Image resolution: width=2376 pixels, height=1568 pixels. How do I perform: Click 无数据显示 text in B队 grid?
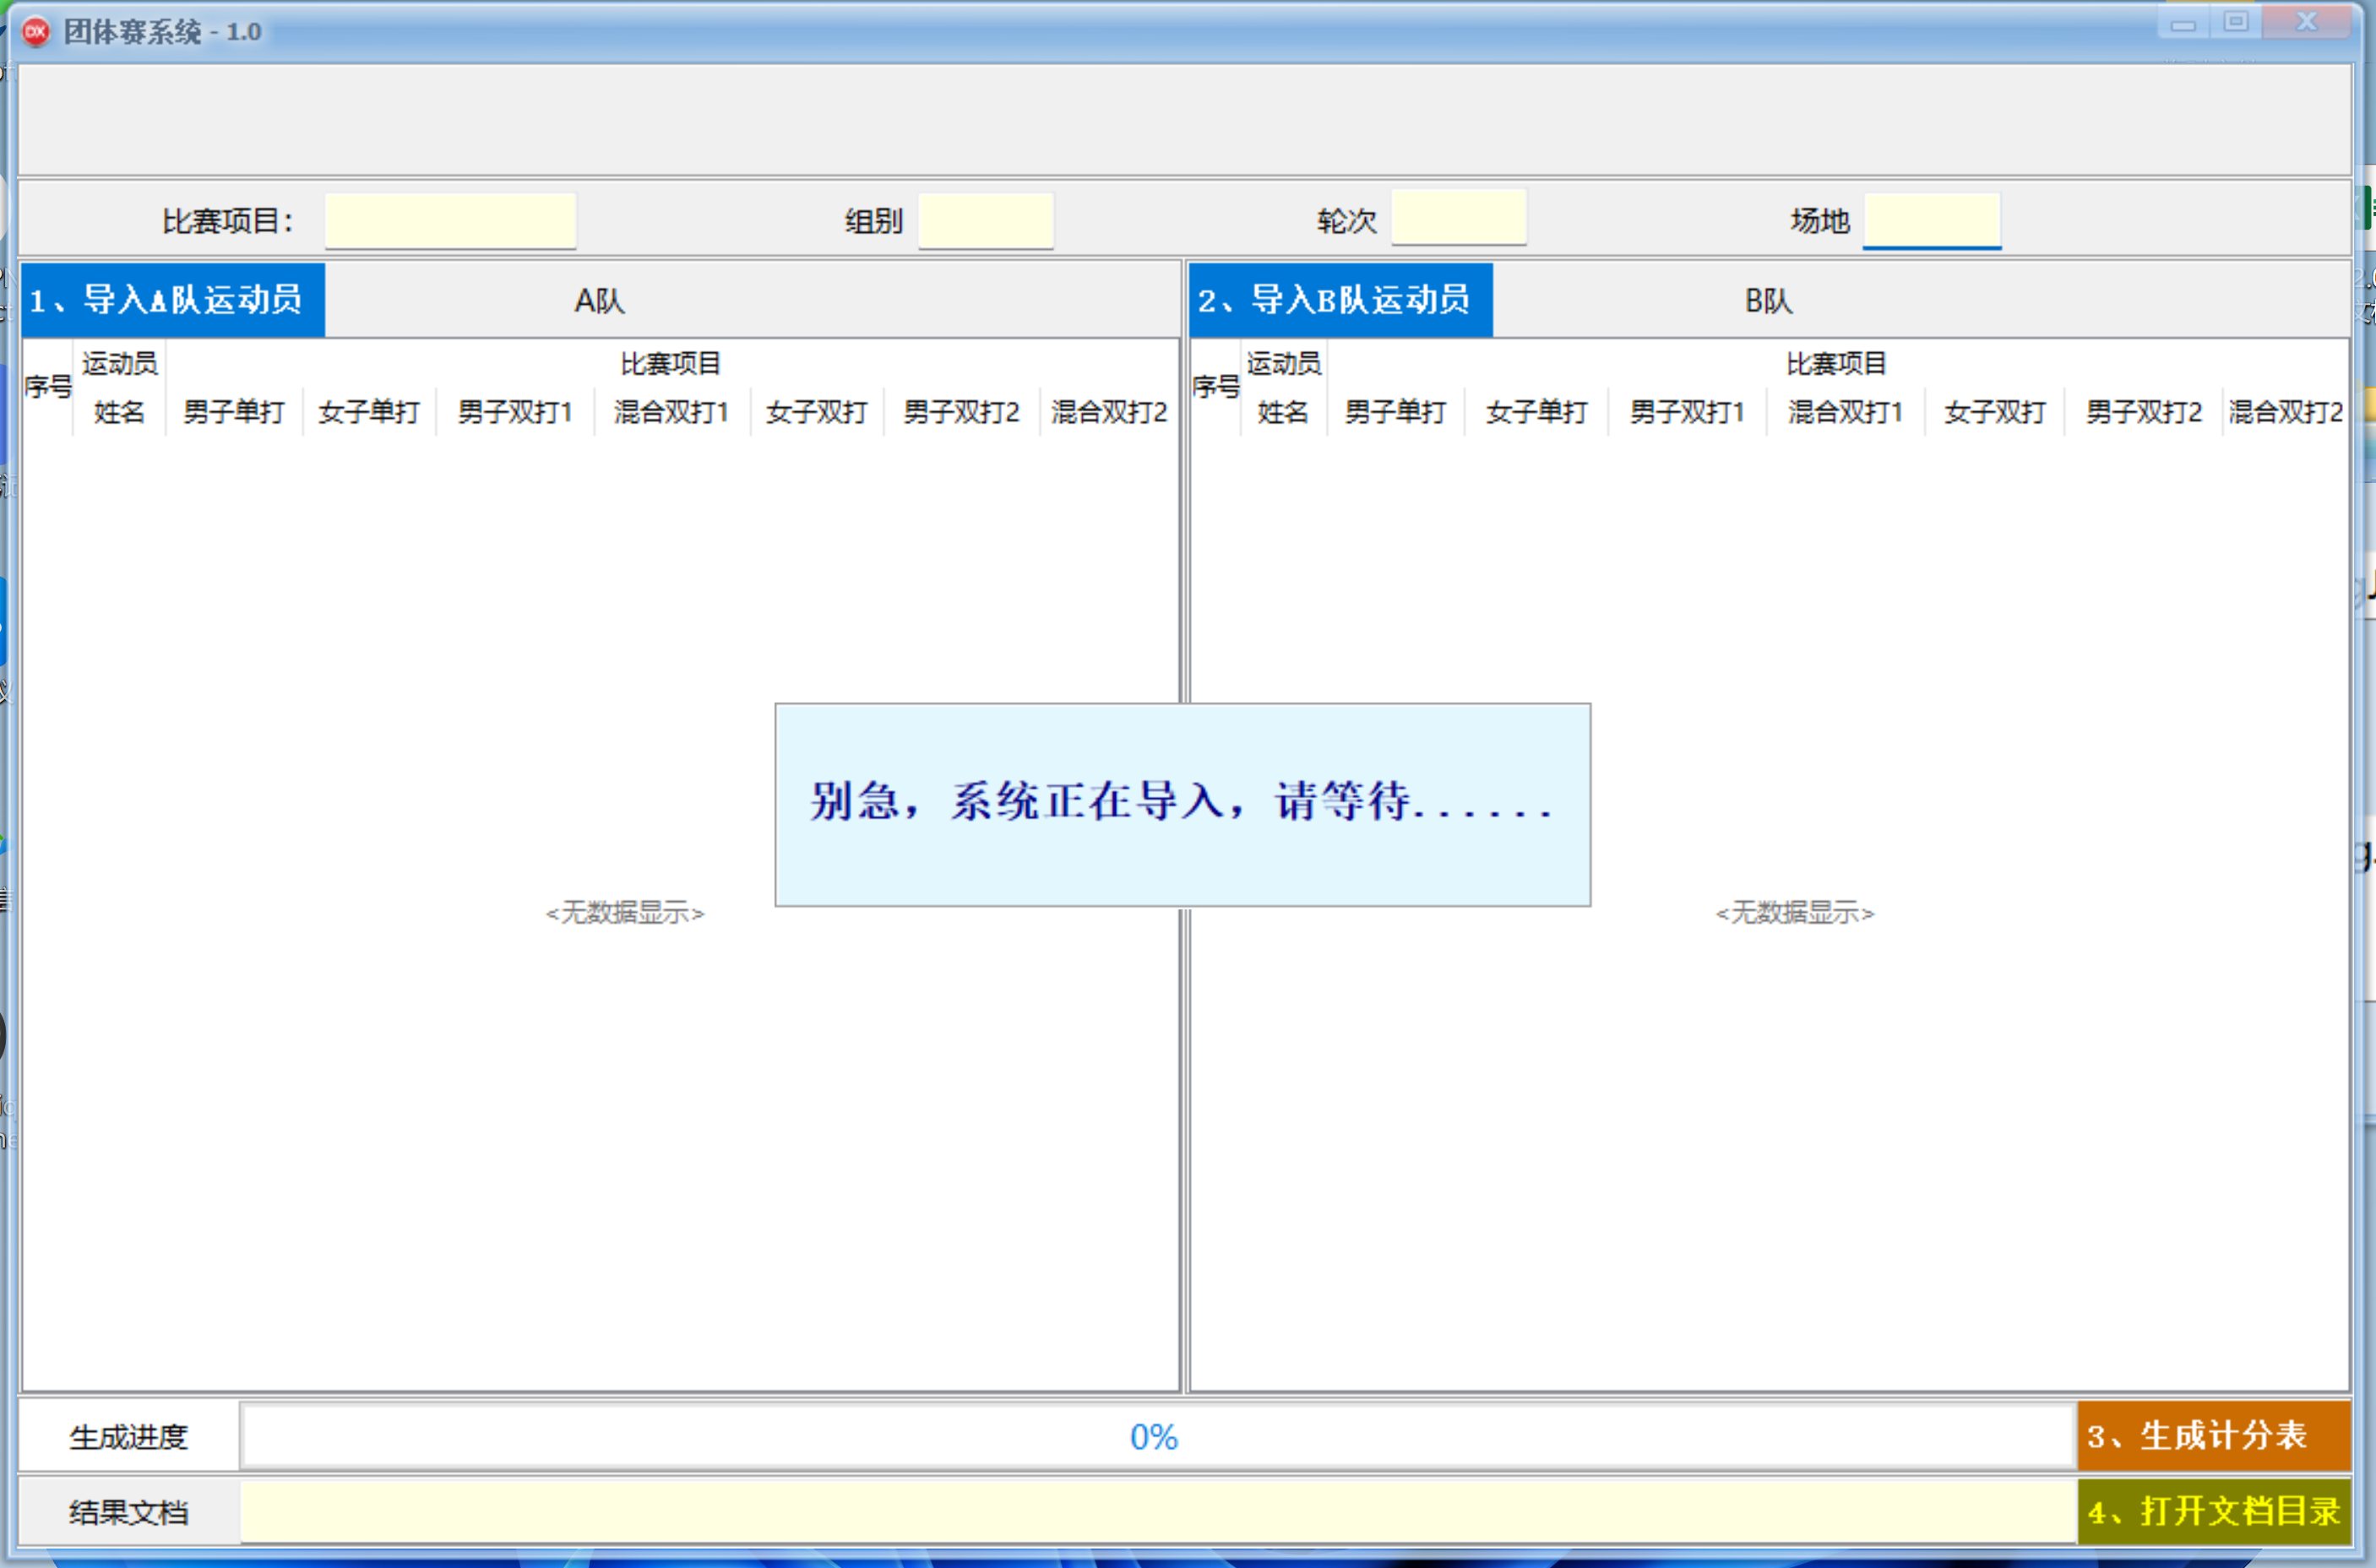[1796, 913]
